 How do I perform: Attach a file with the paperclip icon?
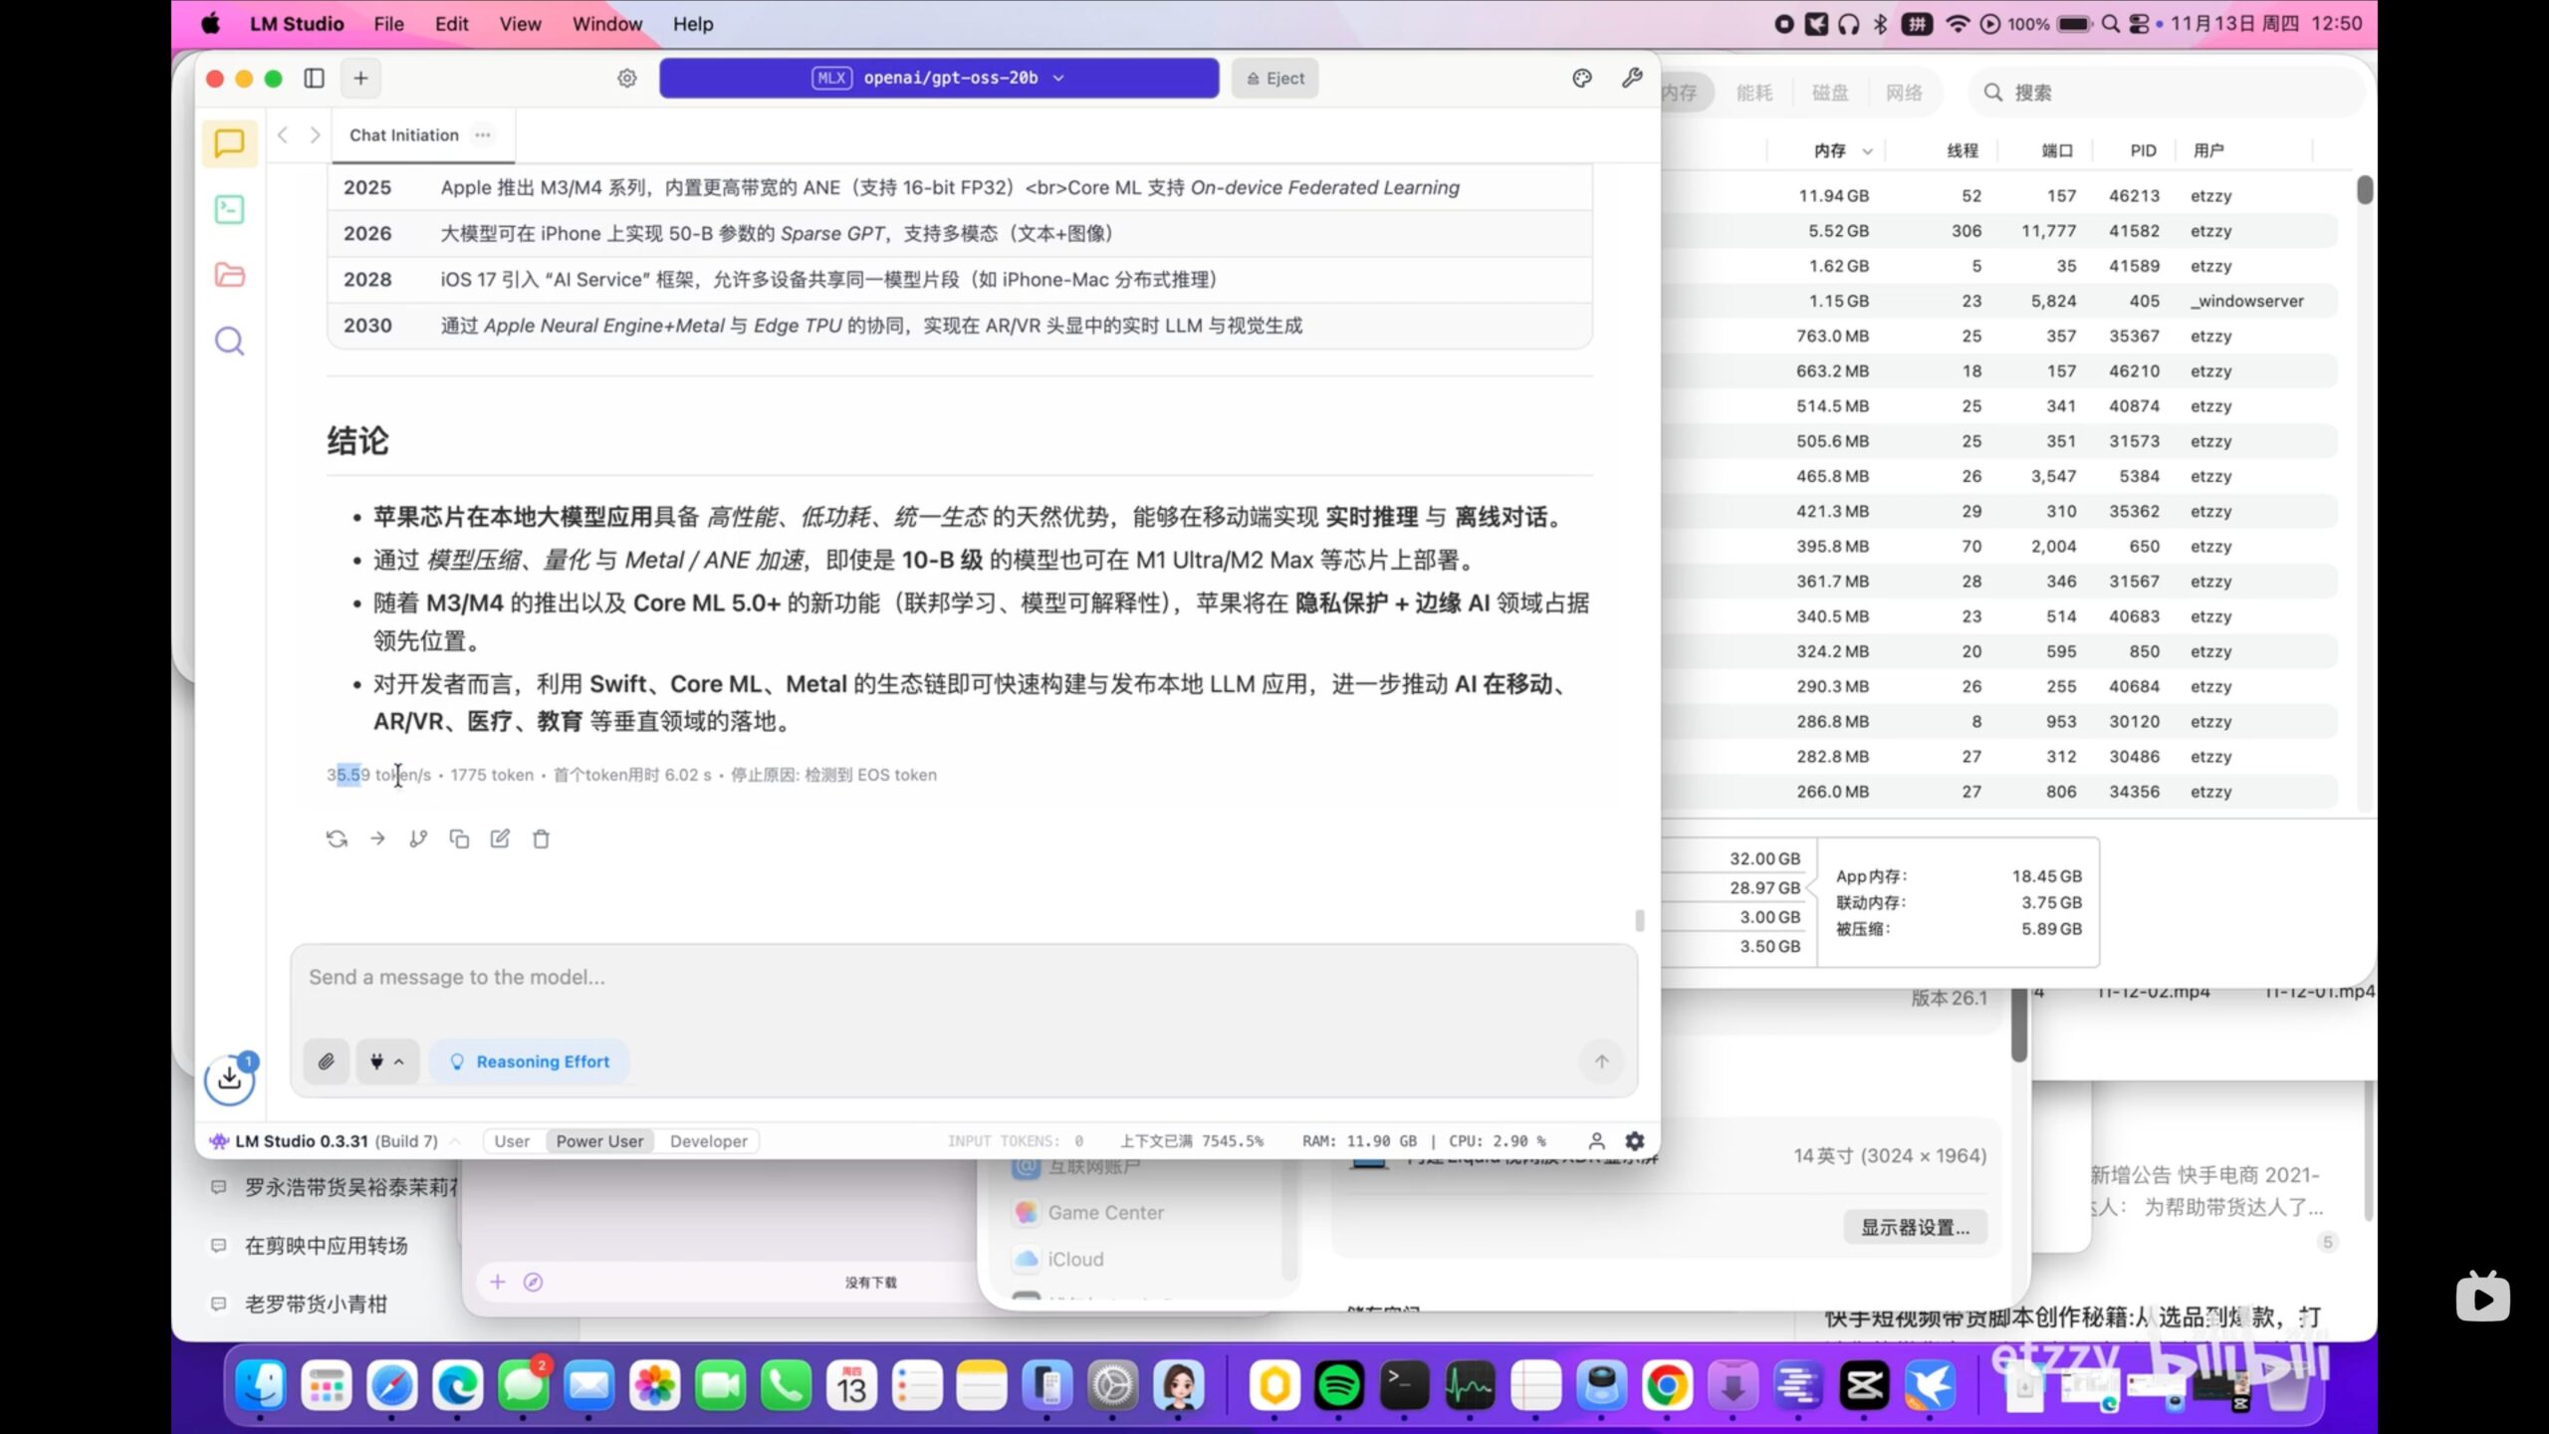point(326,1061)
